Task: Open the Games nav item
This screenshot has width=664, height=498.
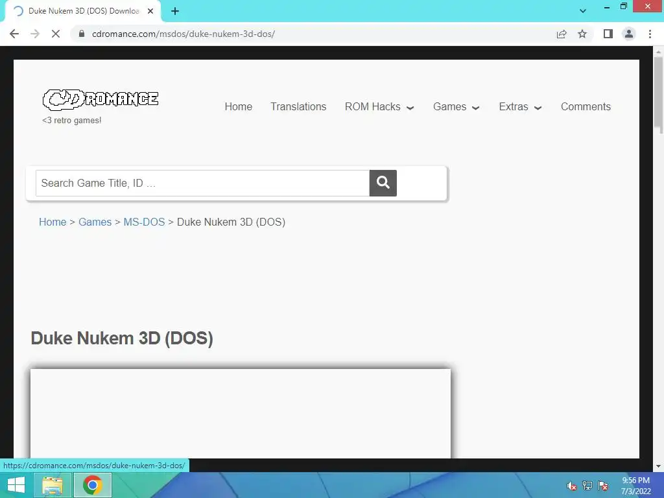Action: 450,107
